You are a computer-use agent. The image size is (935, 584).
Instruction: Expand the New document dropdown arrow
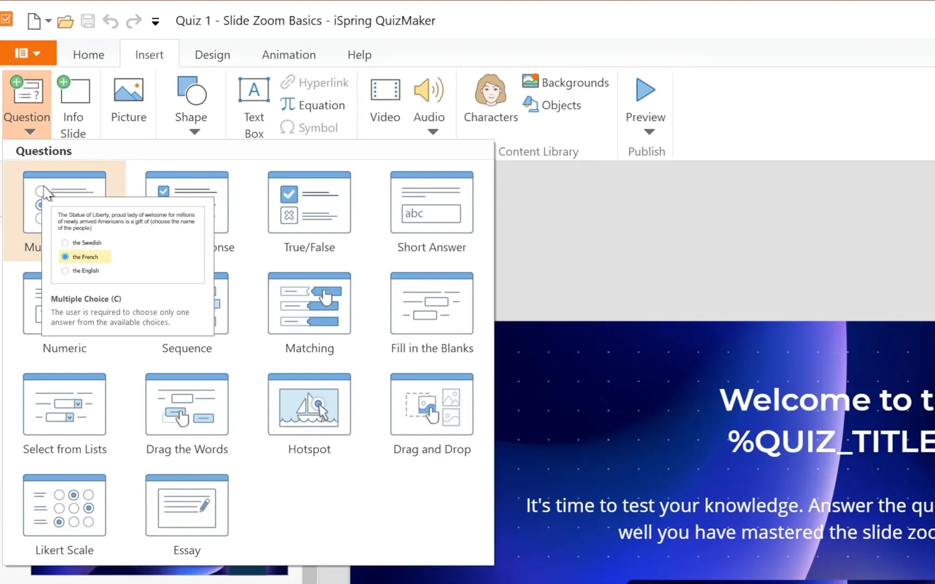(48, 21)
